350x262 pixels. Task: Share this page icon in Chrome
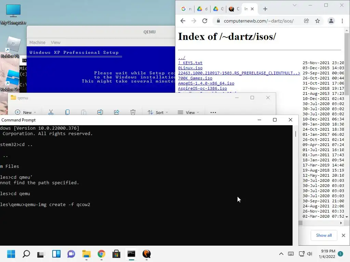pyautogui.click(x=307, y=21)
